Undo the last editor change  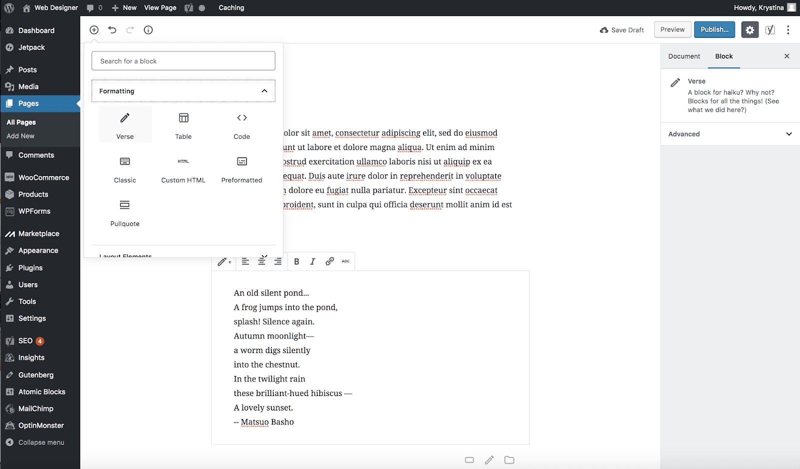click(112, 29)
